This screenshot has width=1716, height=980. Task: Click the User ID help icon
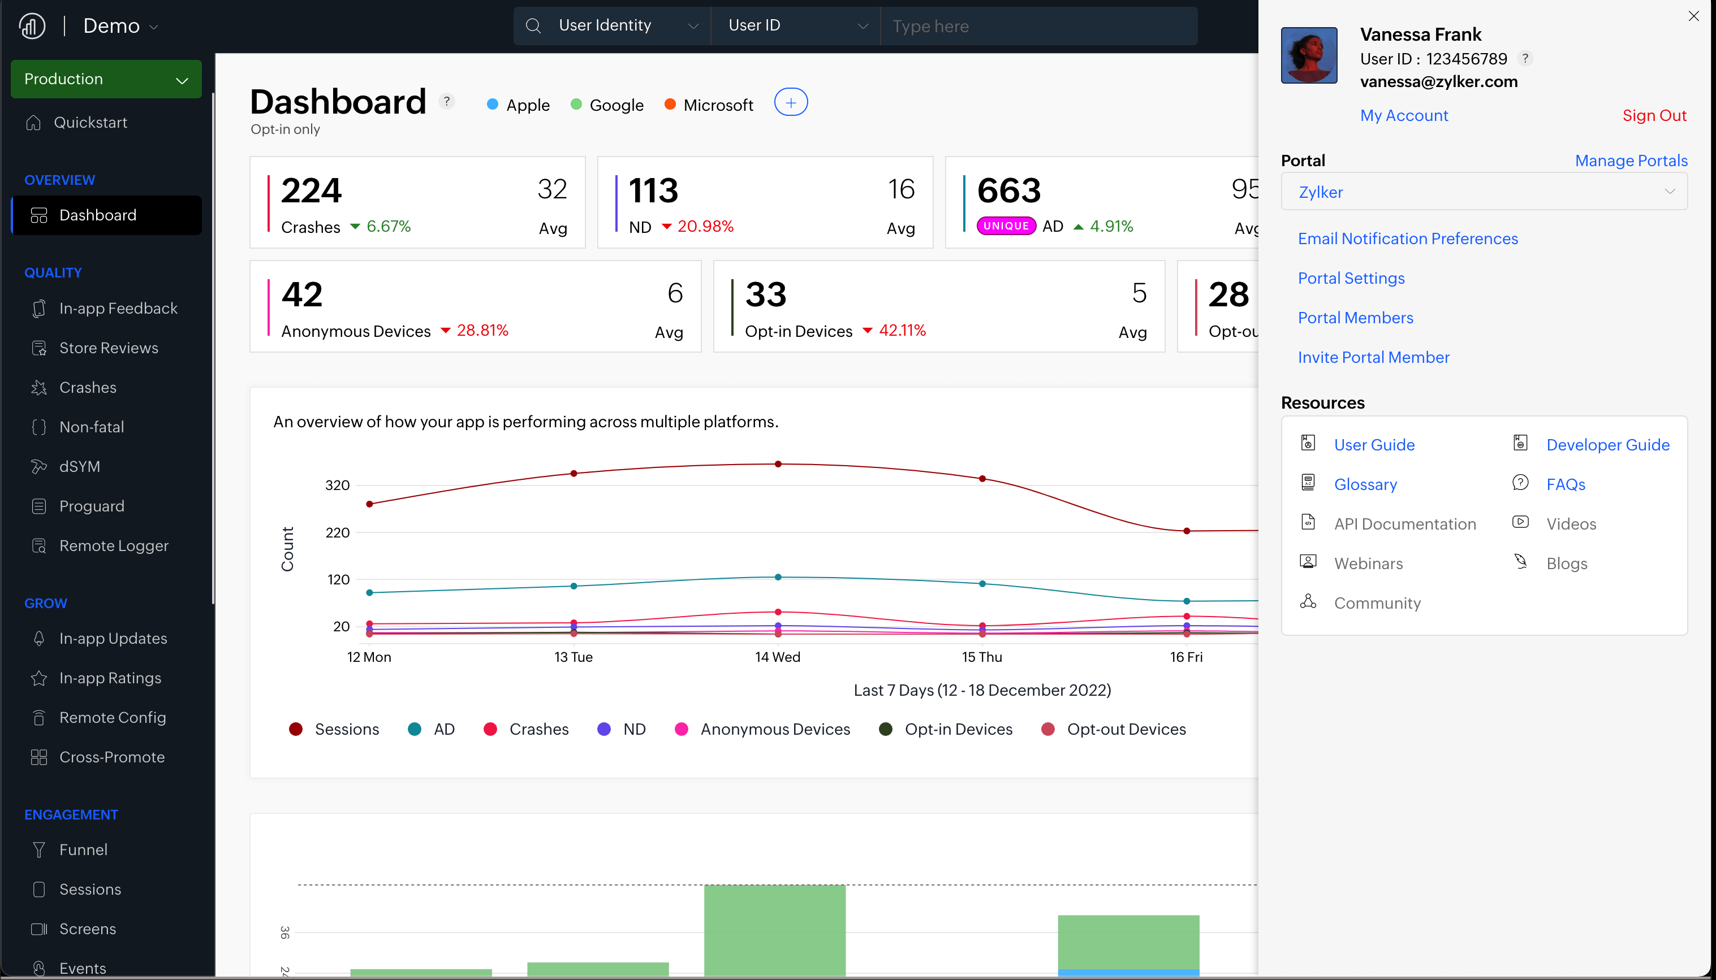(x=1525, y=59)
